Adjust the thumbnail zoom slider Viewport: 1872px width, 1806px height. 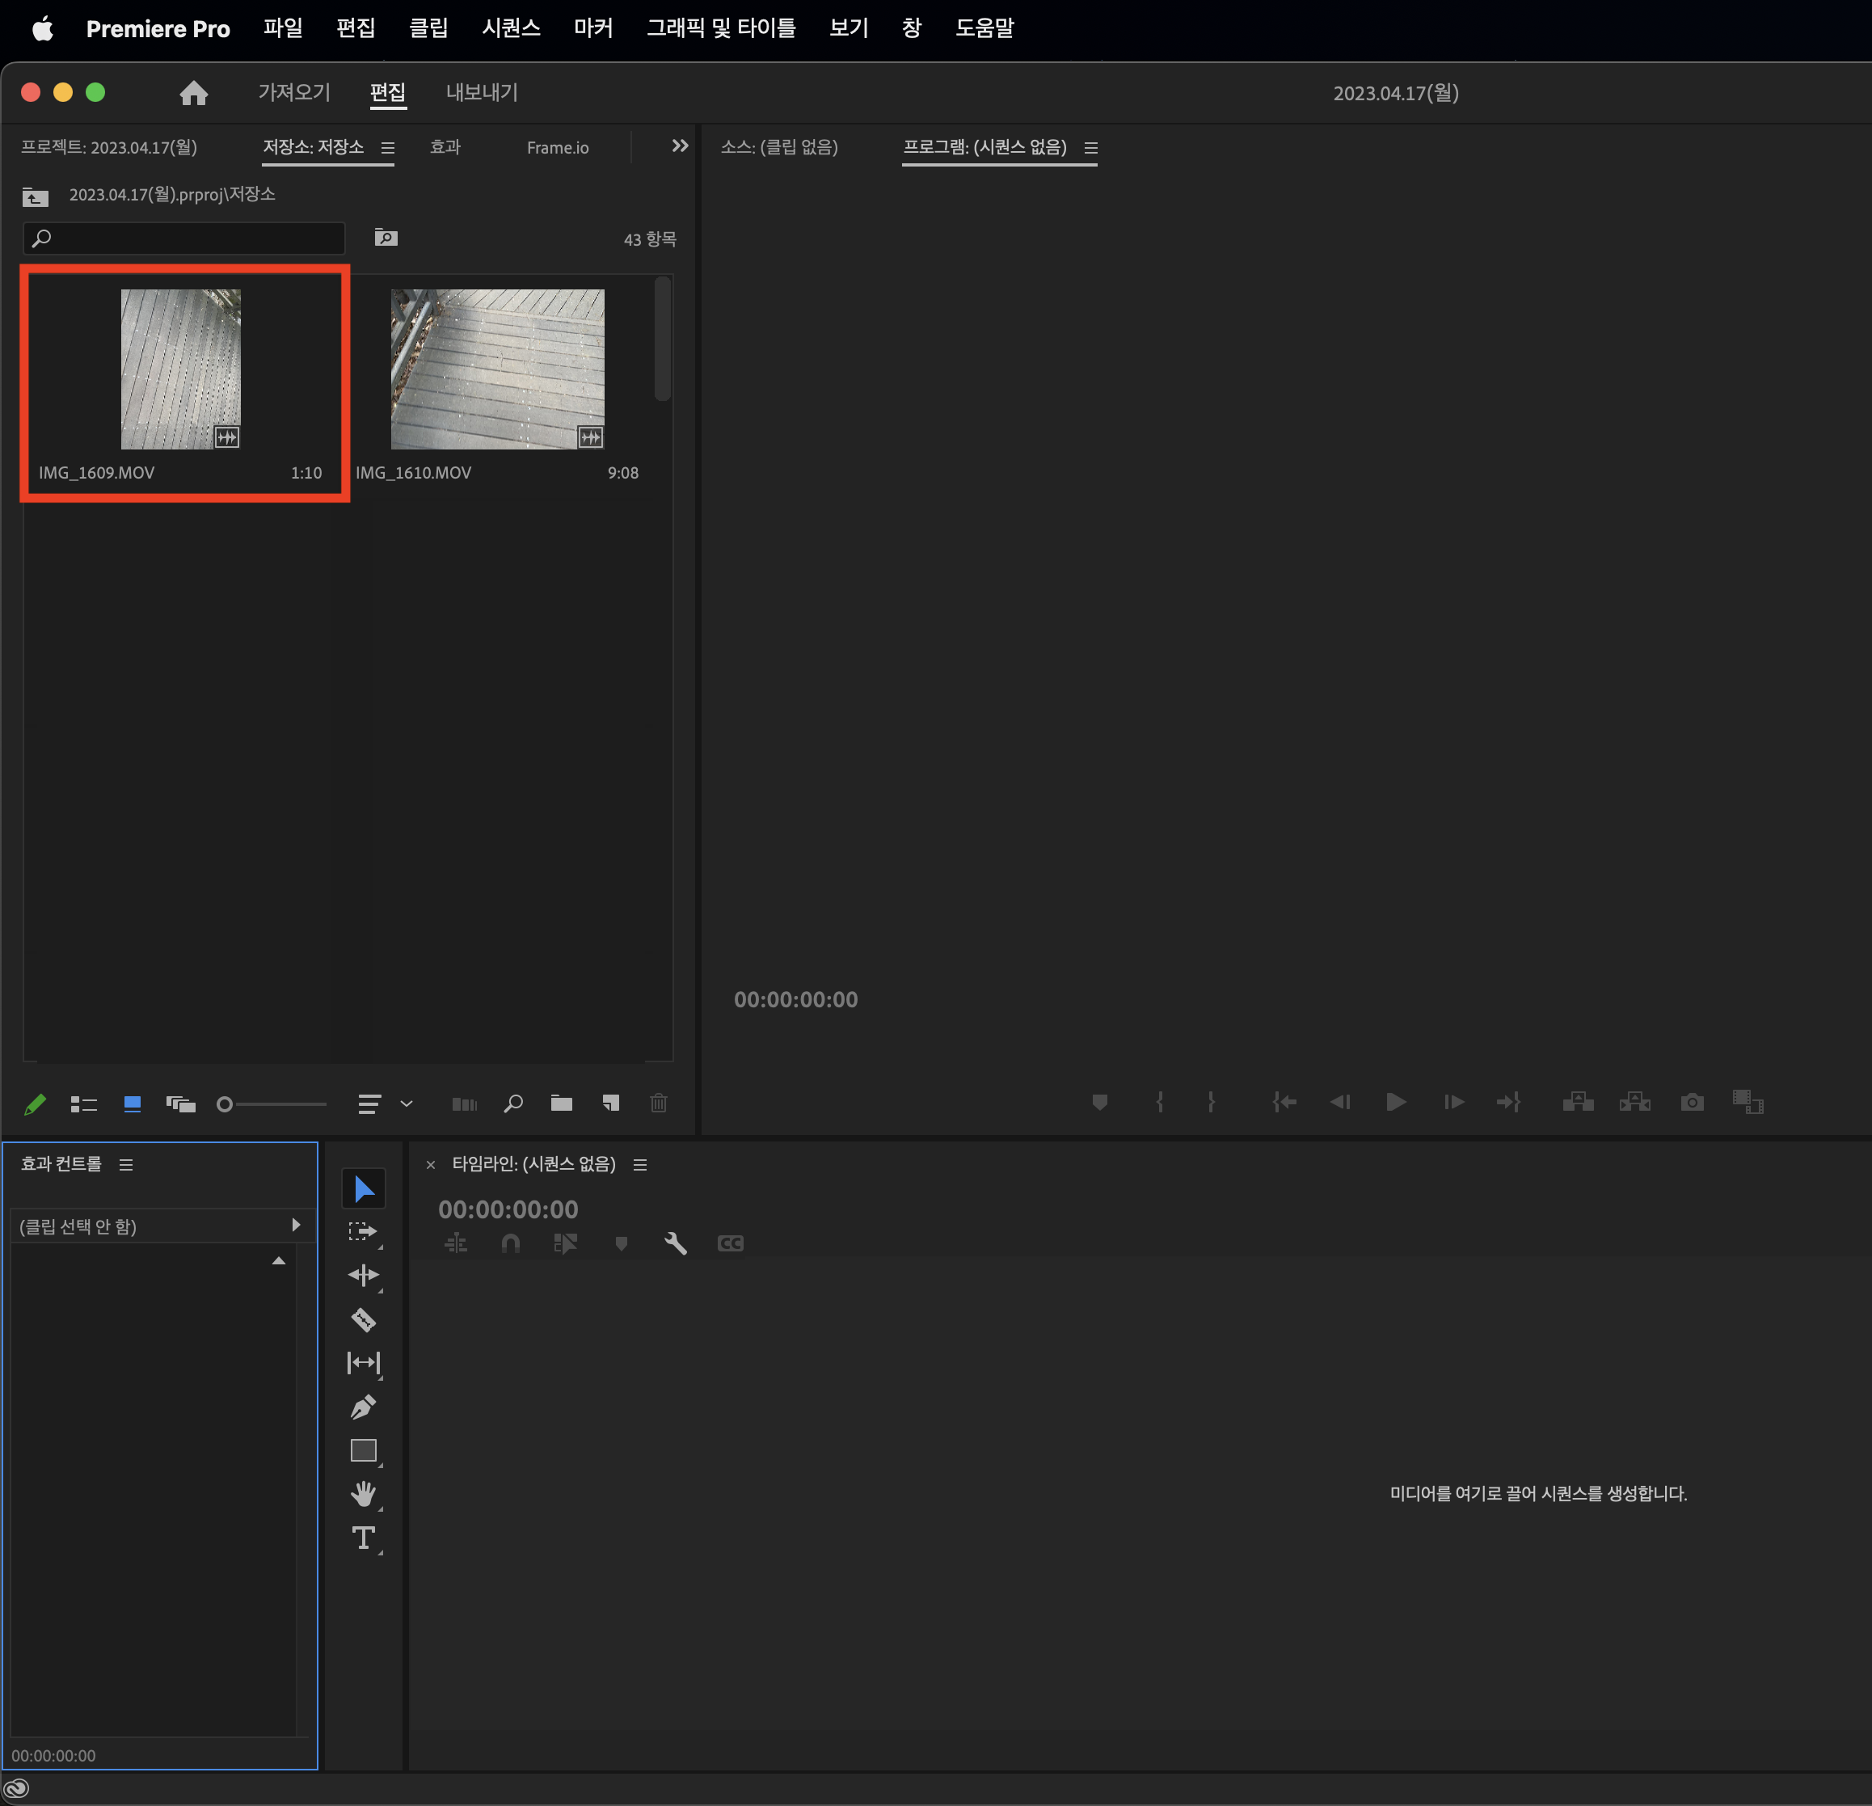point(226,1104)
